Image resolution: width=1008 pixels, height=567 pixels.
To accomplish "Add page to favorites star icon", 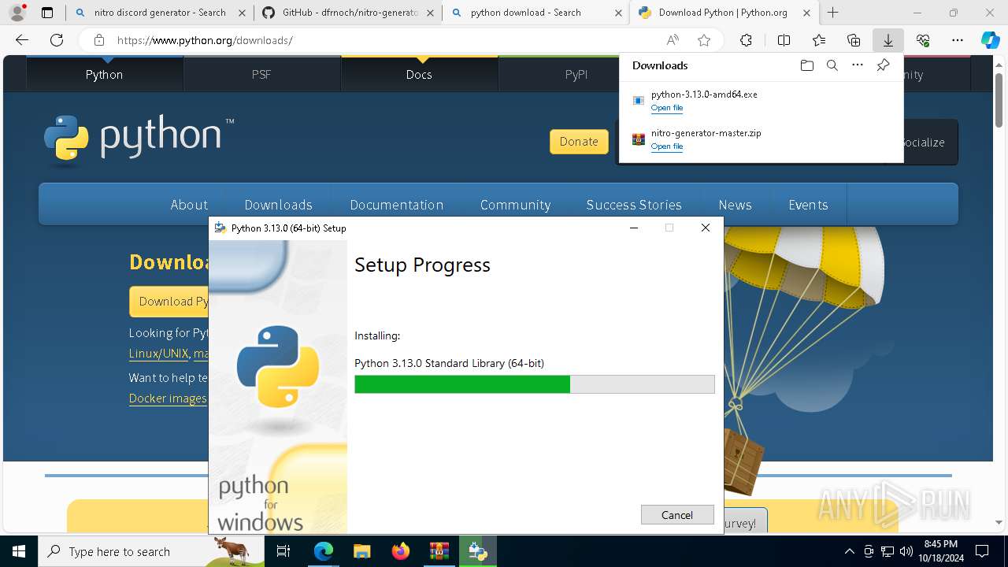I will click(x=704, y=40).
